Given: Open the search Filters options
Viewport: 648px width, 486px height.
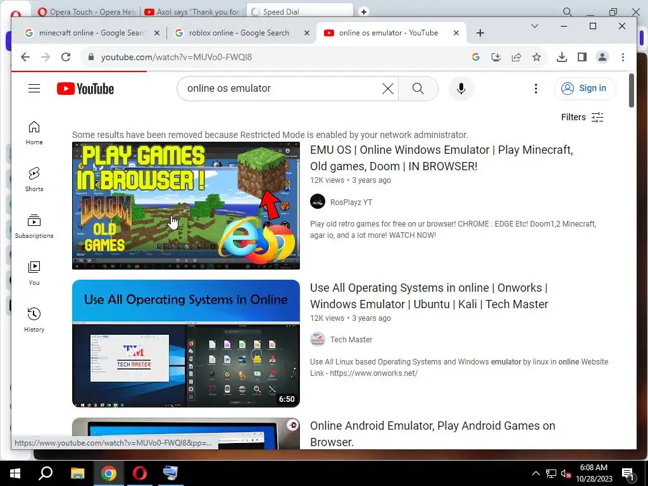Looking at the screenshot, I should (582, 117).
